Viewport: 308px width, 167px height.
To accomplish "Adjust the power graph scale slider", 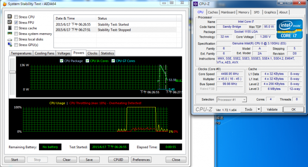I will pos(12,72).
